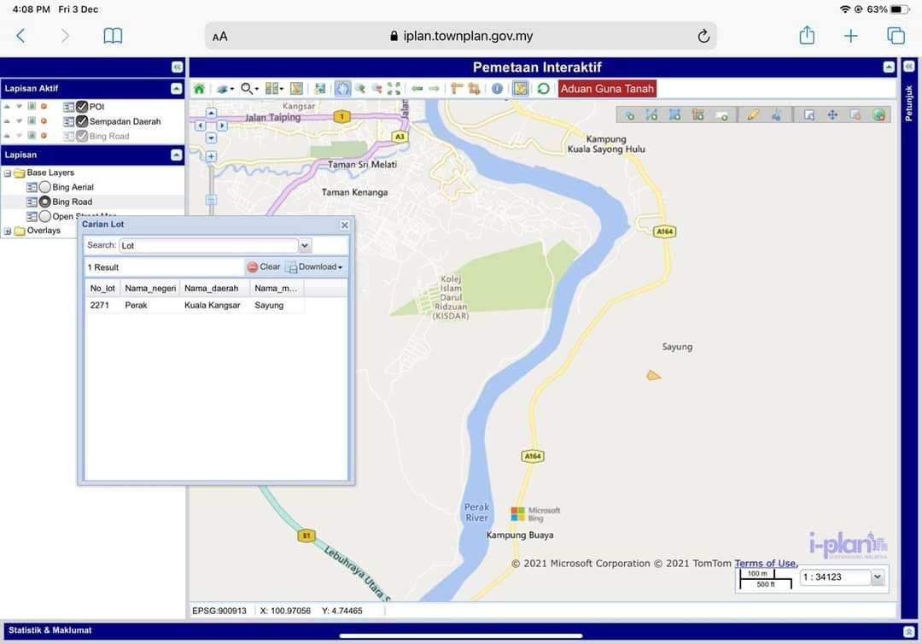
Task: Click the Lot search input field
Action: click(x=208, y=246)
